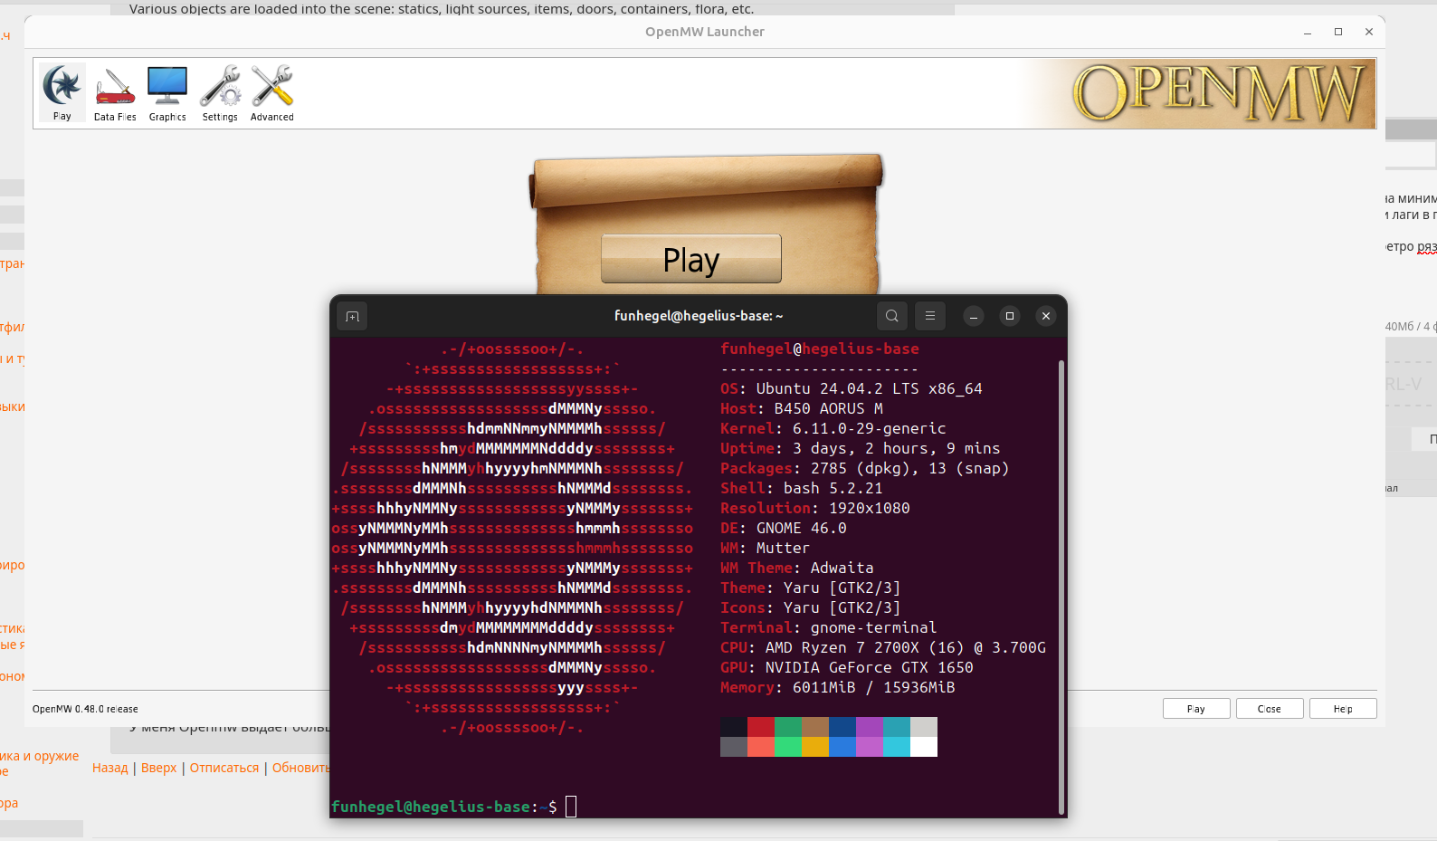Select the Play page icon in launcher toolbar
The image size is (1437, 841).
pyautogui.click(x=62, y=92)
